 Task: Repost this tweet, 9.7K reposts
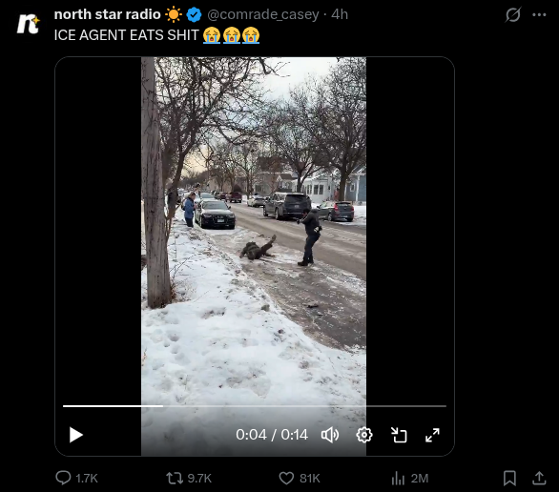[189, 478]
